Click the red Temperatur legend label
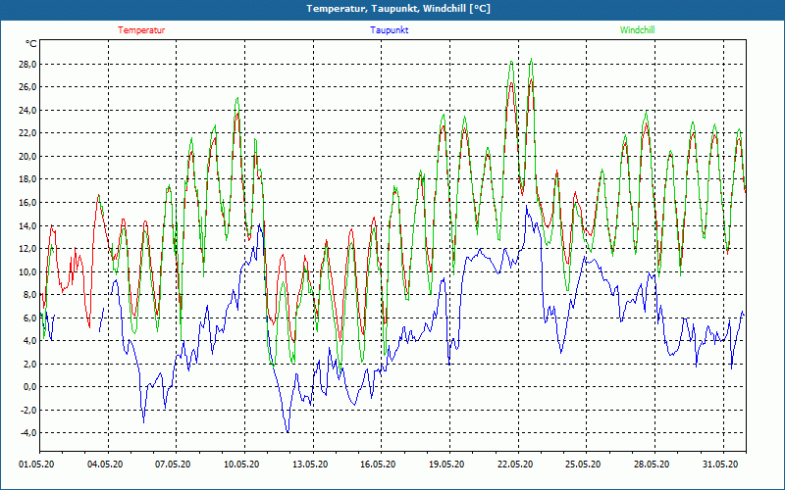785x490 pixels. pos(141,30)
